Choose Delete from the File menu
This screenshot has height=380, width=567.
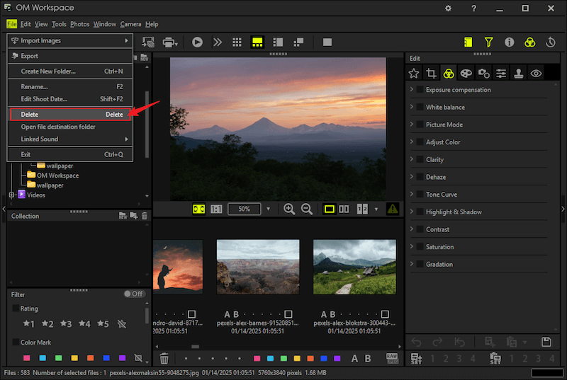[x=70, y=114]
